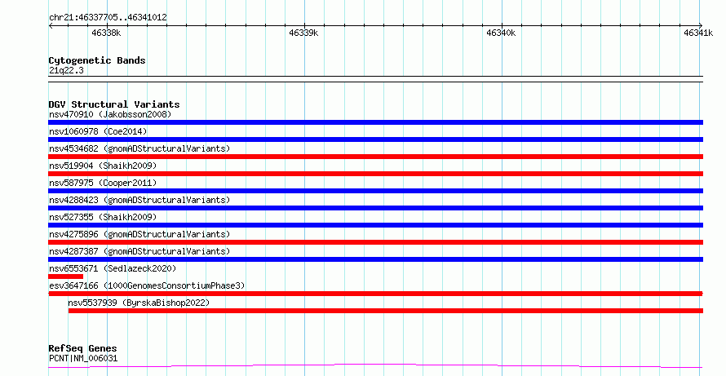Click the left arrowhead on the ruler
Screen dimensions: 726x376
click(51, 25)
